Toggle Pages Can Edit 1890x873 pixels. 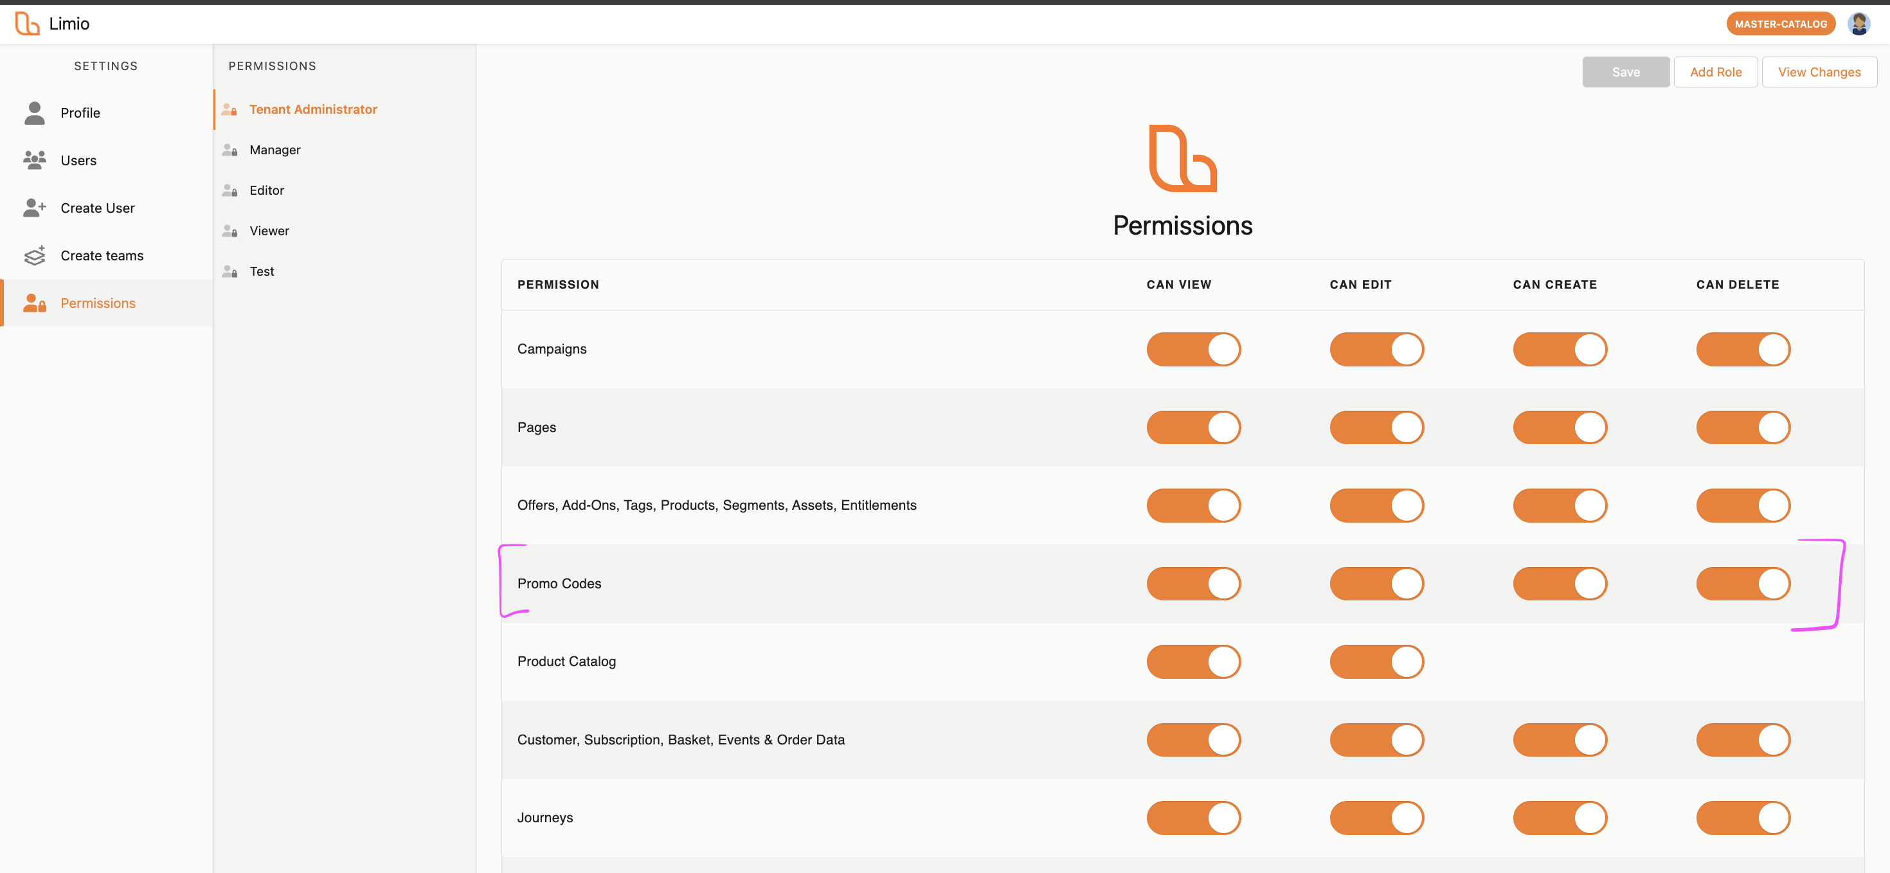[1377, 427]
